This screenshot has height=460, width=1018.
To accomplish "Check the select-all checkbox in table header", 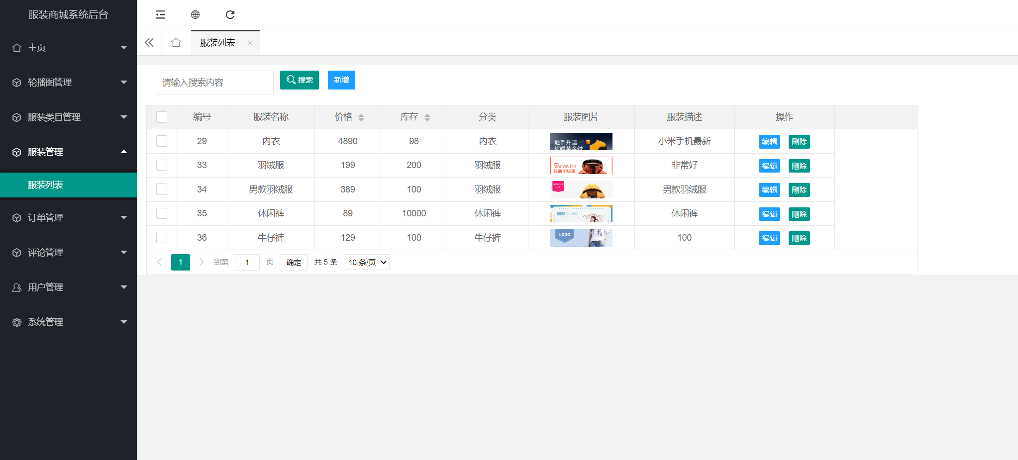I will (x=161, y=117).
